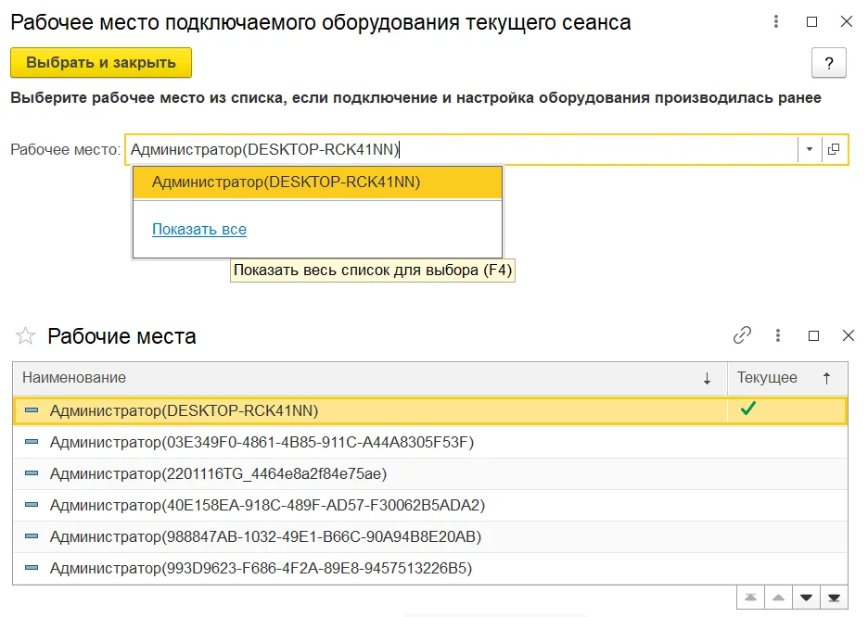This screenshot has width=868, height=617.
Task: Click the row icon beside Администратор(993D9623-F686-4F2A-89E8-9457513226B5)
Action: [x=32, y=568]
